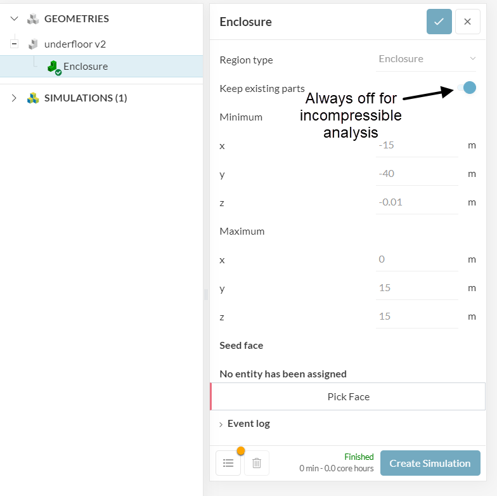Expand the Simulations (1) section
This screenshot has width=497, height=496.
point(15,98)
